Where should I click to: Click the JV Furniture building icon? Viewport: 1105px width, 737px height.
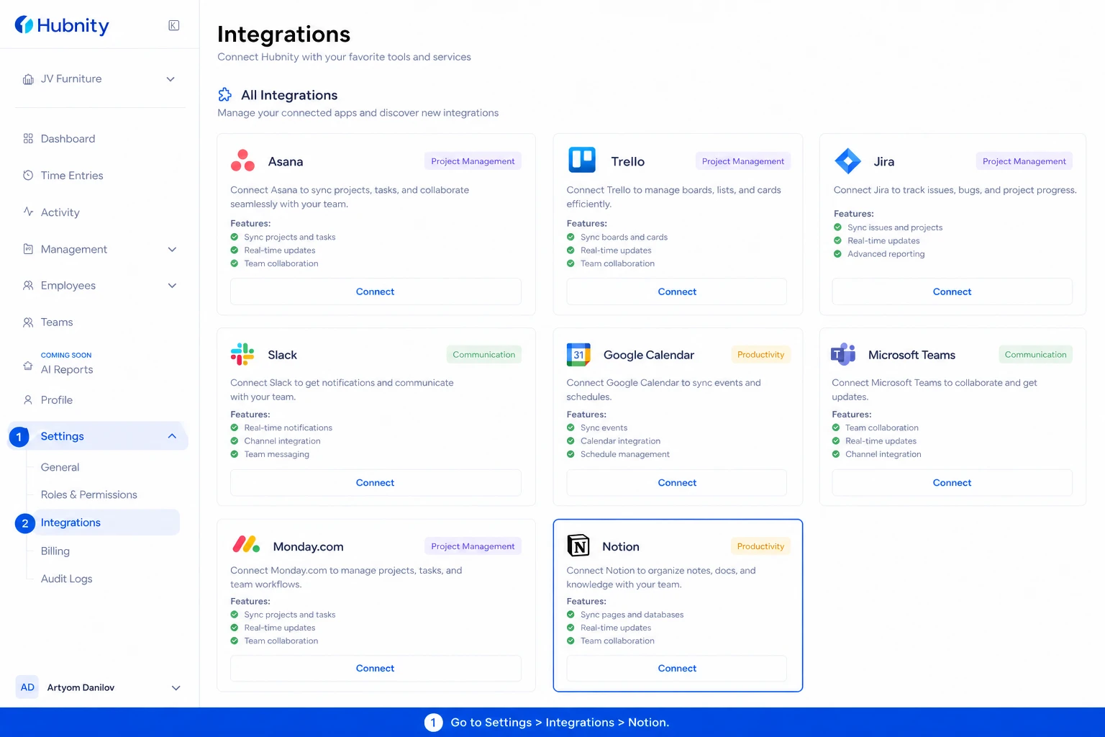point(28,79)
